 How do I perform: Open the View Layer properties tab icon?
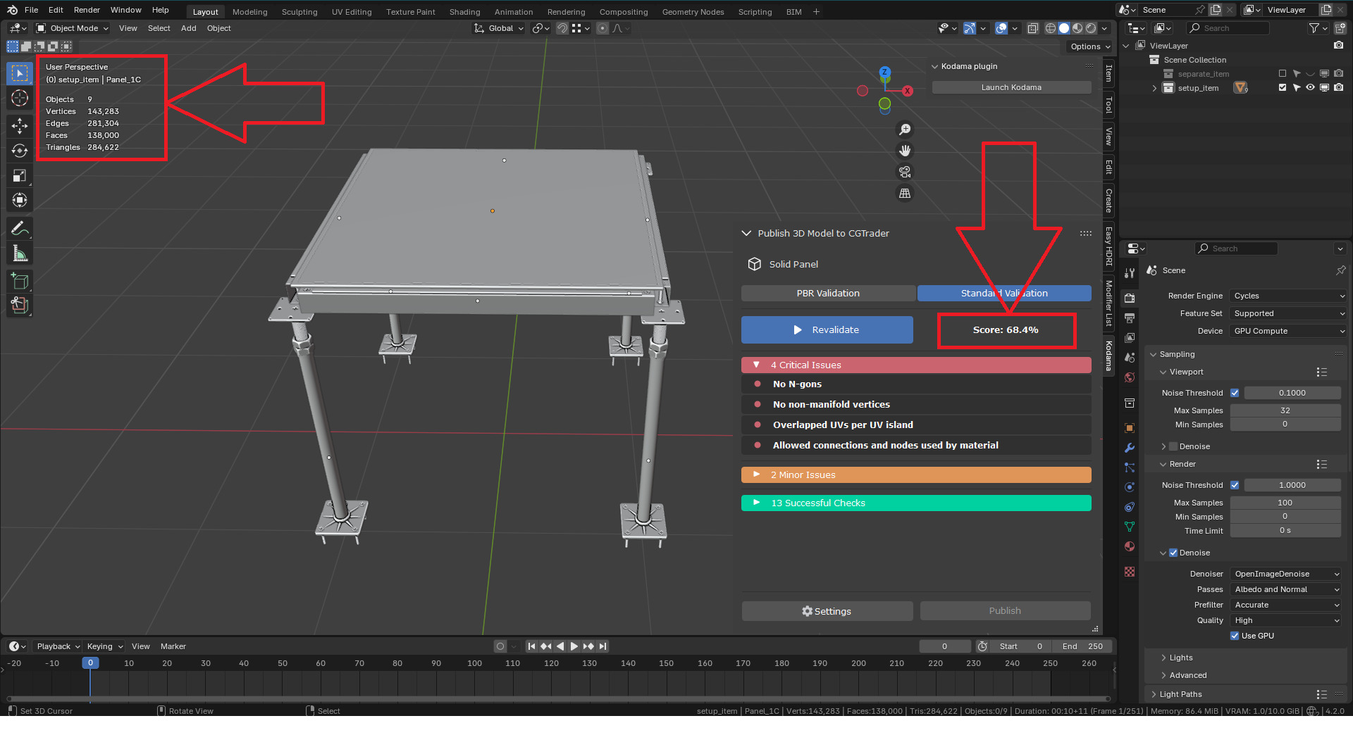(1130, 338)
